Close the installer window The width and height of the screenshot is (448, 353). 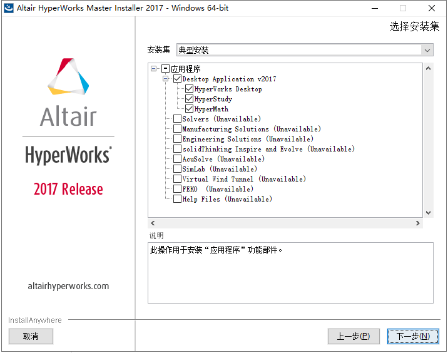click(x=432, y=8)
